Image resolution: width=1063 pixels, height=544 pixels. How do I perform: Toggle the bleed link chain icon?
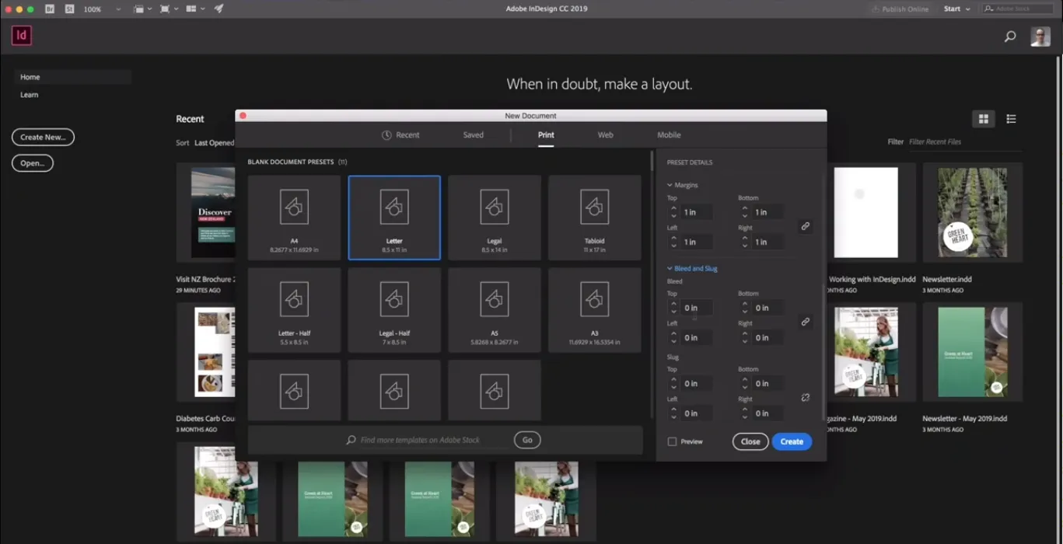(805, 322)
